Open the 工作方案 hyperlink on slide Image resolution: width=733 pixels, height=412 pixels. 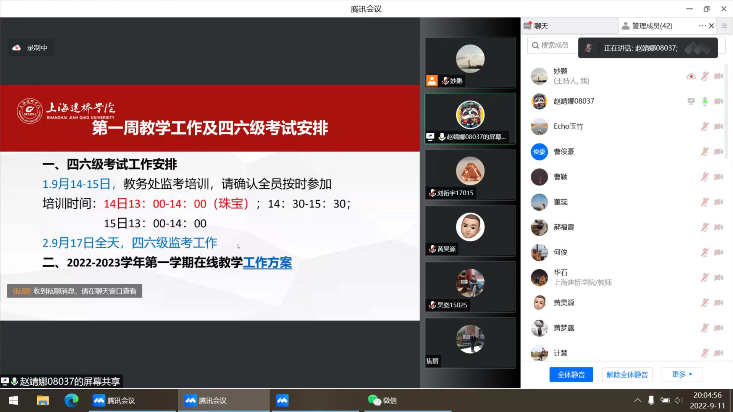pos(267,263)
